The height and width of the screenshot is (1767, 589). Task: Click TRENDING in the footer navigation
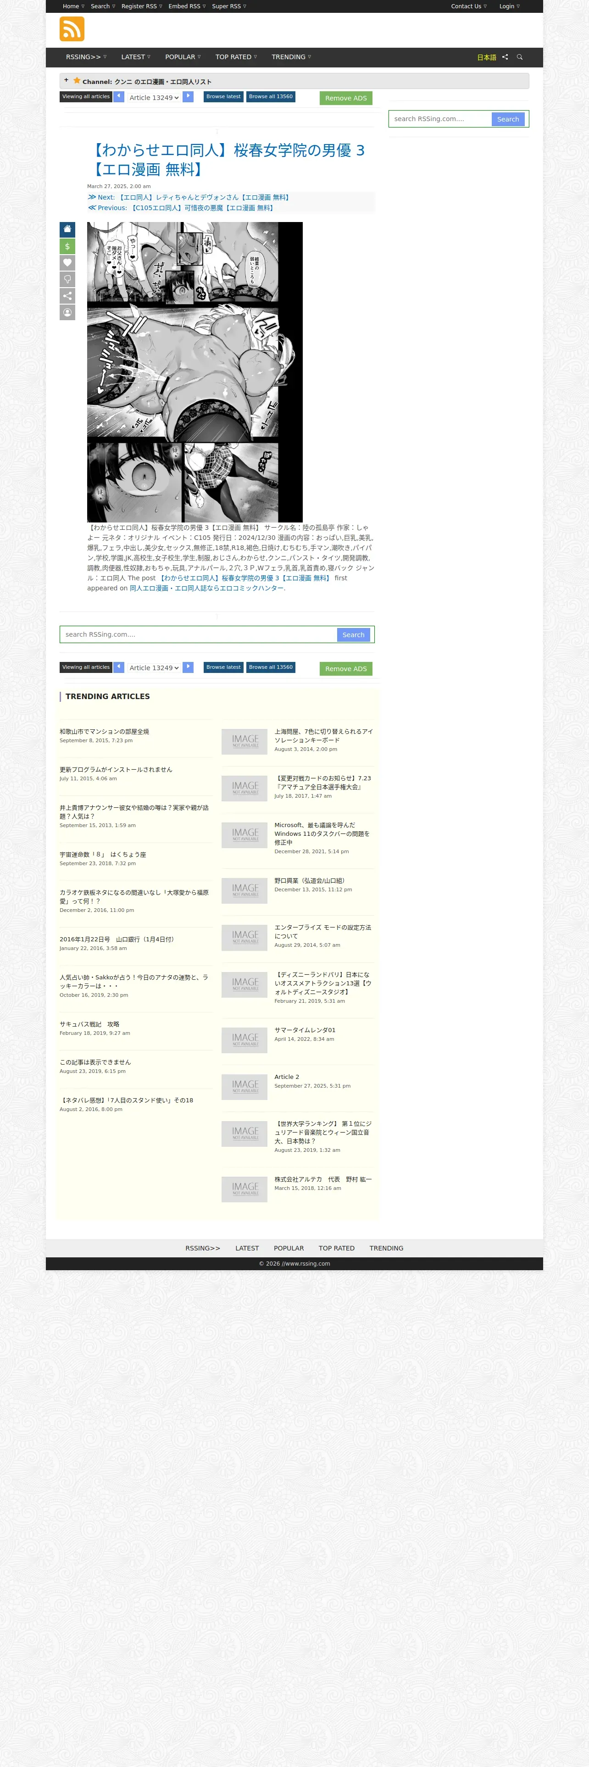click(387, 1249)
